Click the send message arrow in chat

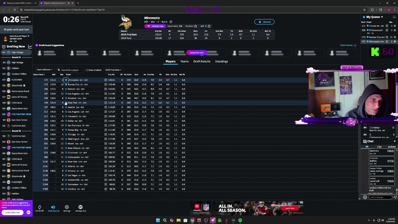(x=395, y=197)
